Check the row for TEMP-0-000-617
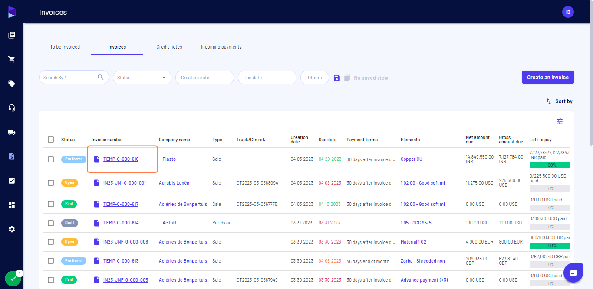The image size is (593, 289). tap(51, 204)
